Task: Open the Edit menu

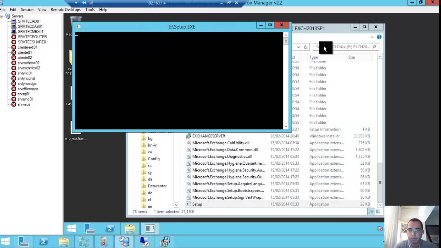Action: point(13,10)
